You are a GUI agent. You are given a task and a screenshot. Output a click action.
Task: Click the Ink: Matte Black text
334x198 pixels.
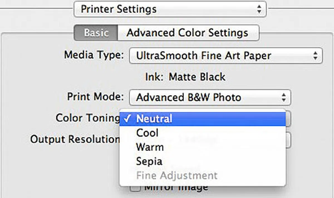pos(185,77)
